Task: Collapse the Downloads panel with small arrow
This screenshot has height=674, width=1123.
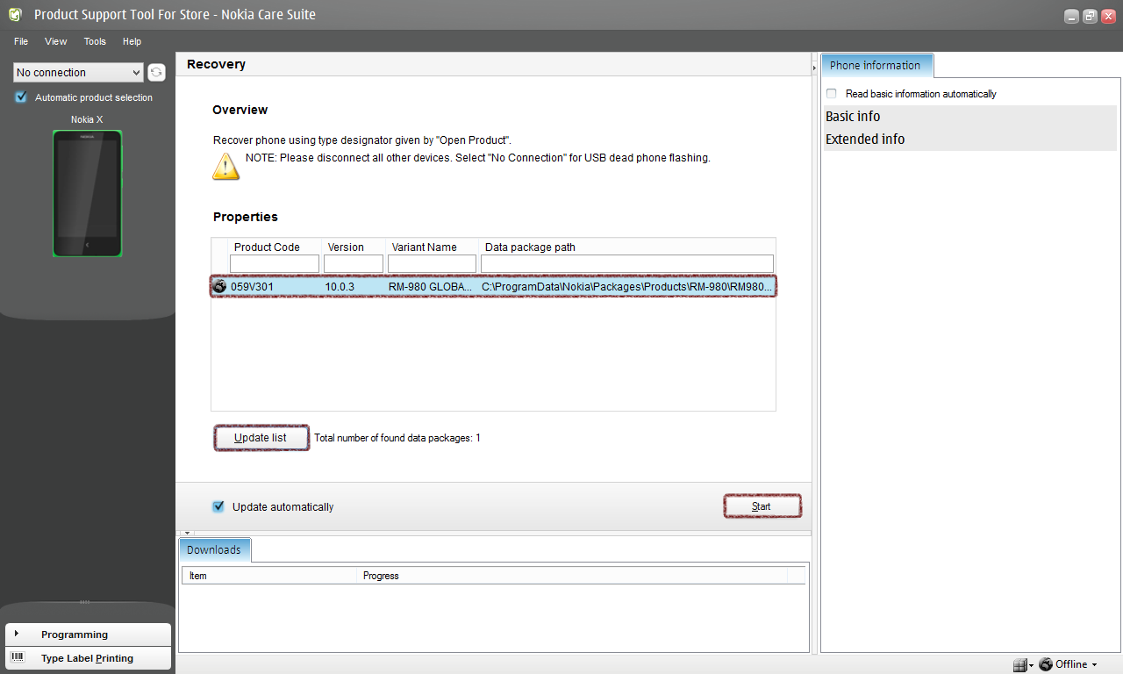Action: [x=187, y=533]
